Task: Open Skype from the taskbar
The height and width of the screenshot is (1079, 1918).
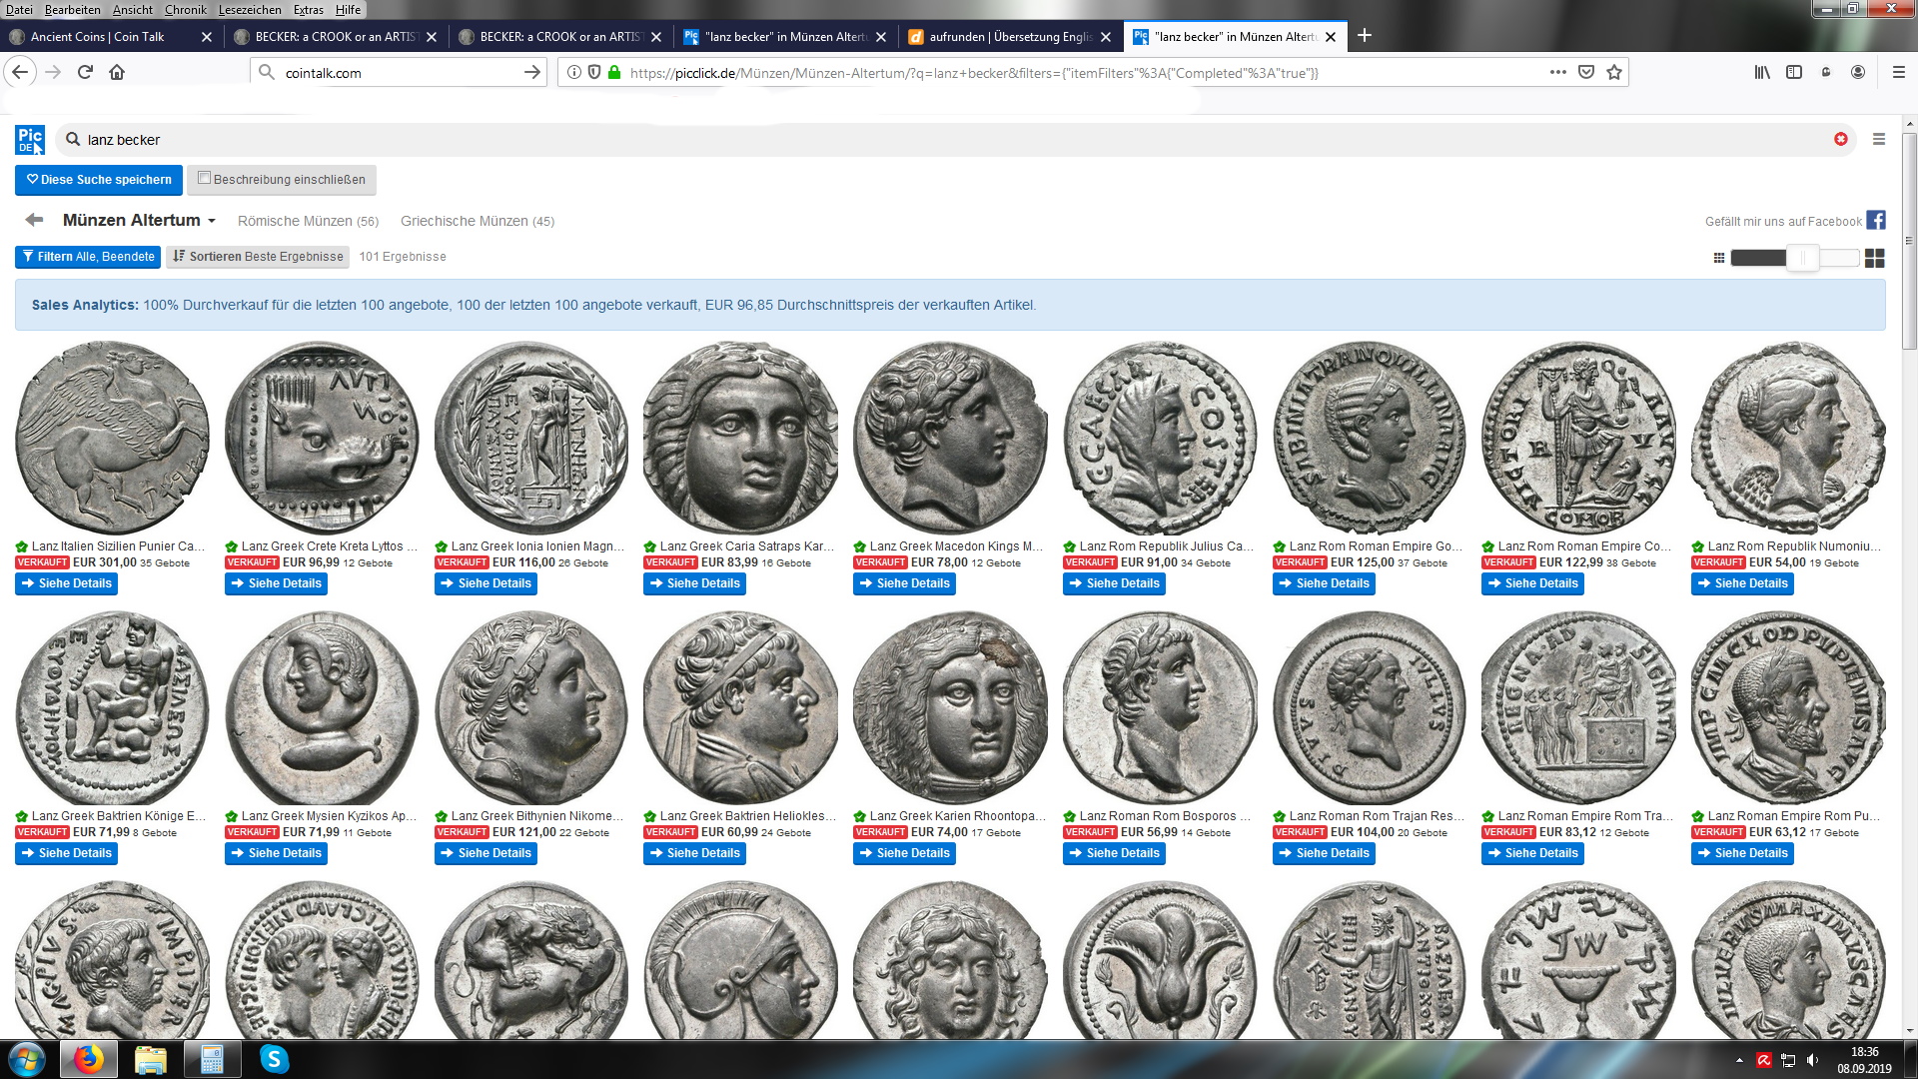Action: coord(274,1059)
